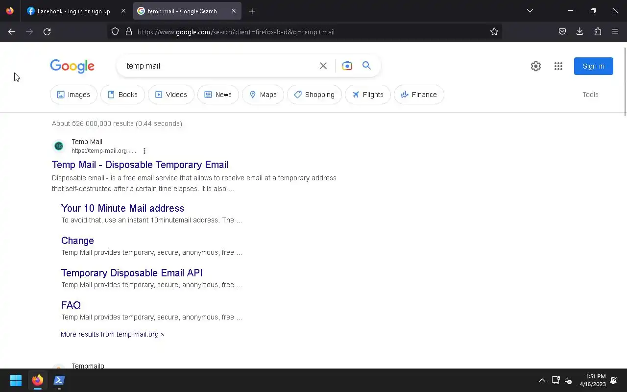Filter results by Maps
627x392 pixels.
pos(263,95)
